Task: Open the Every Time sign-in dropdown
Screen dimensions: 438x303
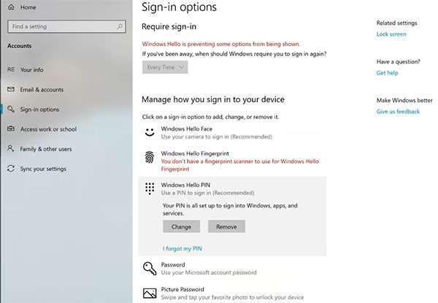Action: 166,67
